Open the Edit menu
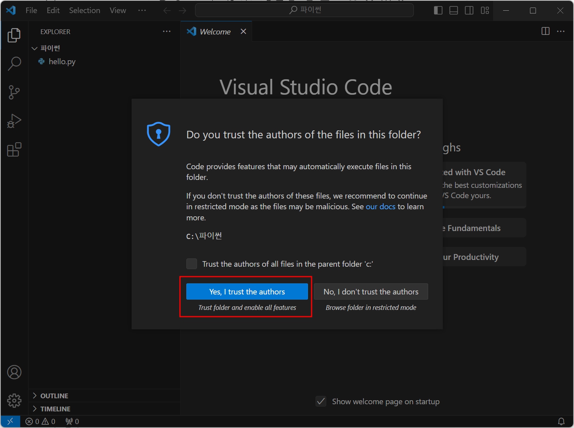This screenshot has height=428, width=574. pyautogui.click(x=53, y=10)
